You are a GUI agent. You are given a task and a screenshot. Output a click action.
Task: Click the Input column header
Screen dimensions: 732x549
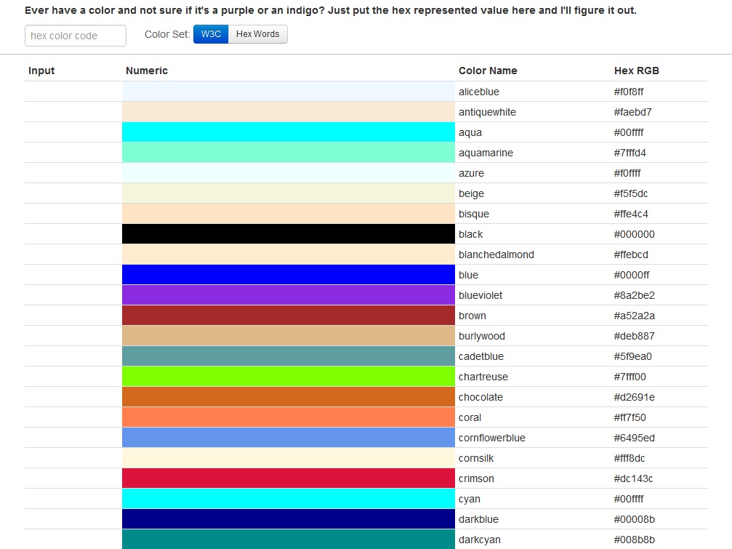point(41,71)
